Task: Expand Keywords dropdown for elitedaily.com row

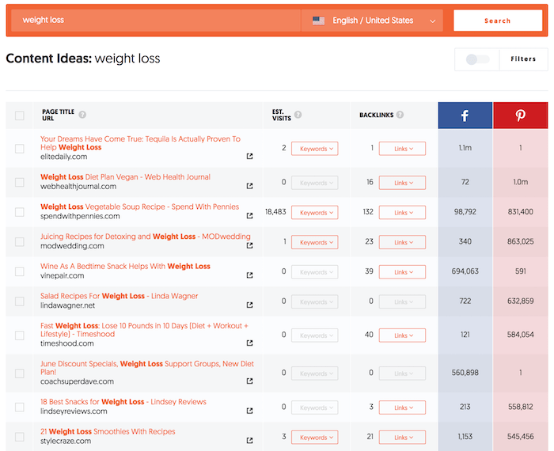Action: [x=314, y=149]
